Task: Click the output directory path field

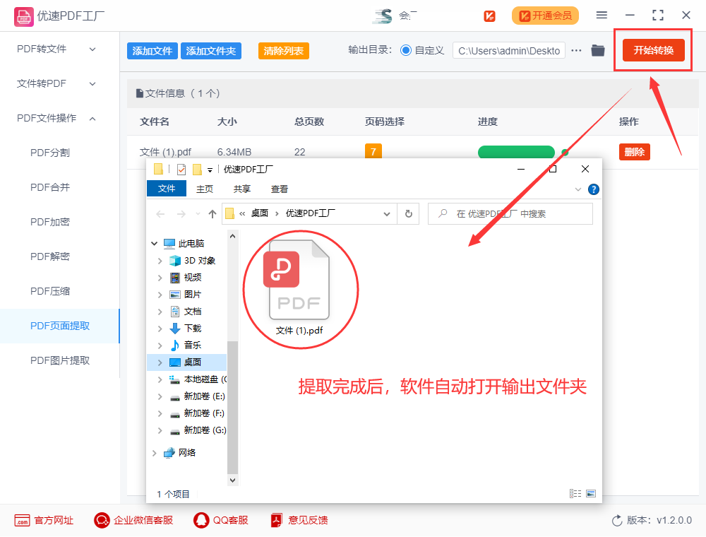Action: point(509,50)
